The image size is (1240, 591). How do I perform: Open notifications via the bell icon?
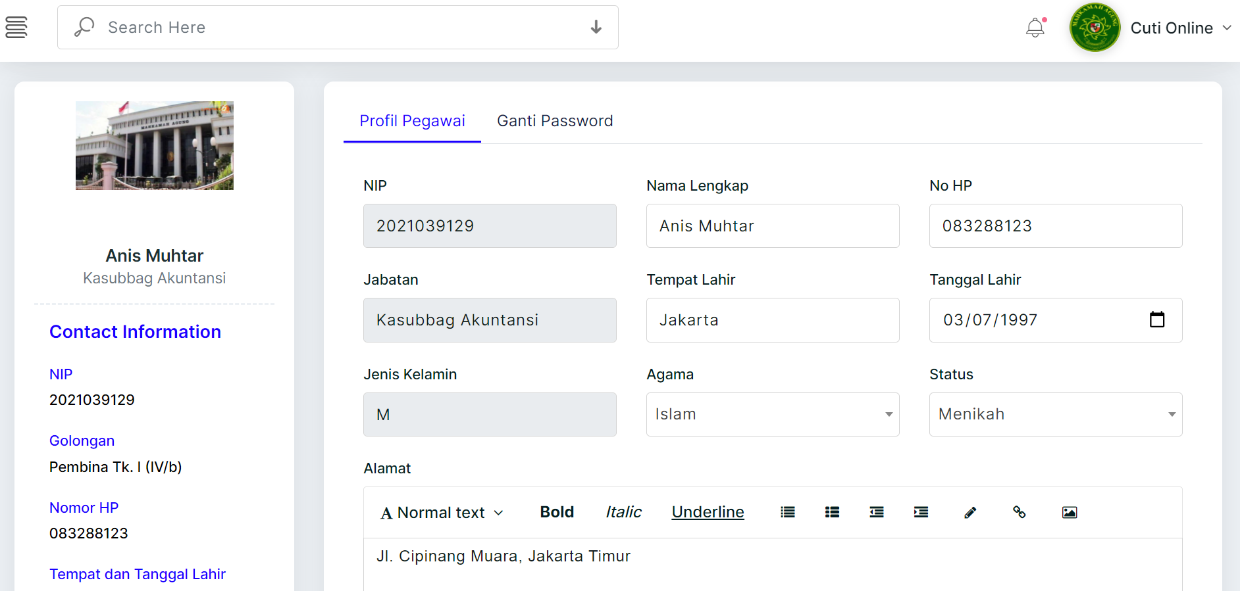coord(1035,28)
